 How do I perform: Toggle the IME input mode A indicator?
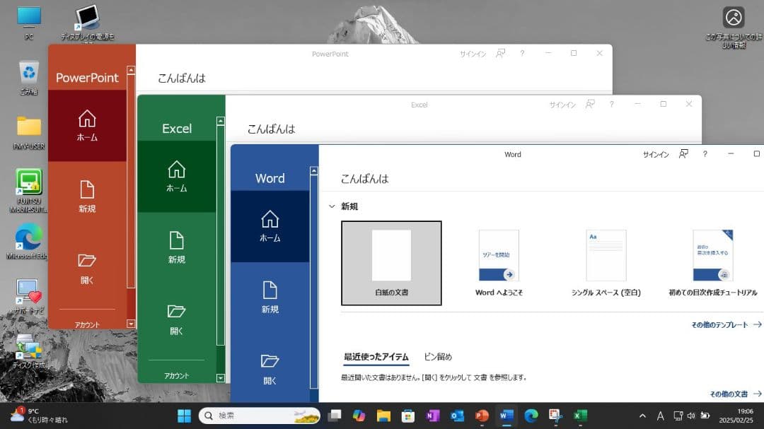(660, 416)
